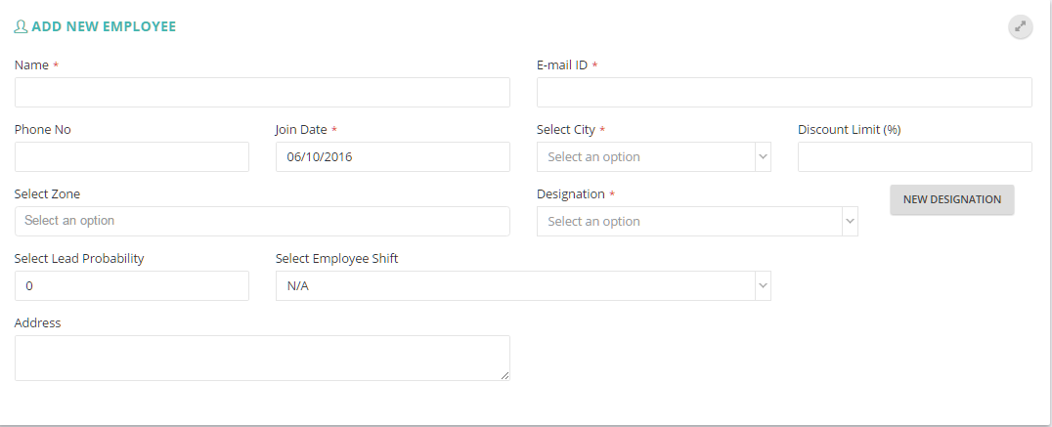Click the chevron on the Designation dropdown
This screenshot has width=1052, height=427.
[x=850, y=221]
